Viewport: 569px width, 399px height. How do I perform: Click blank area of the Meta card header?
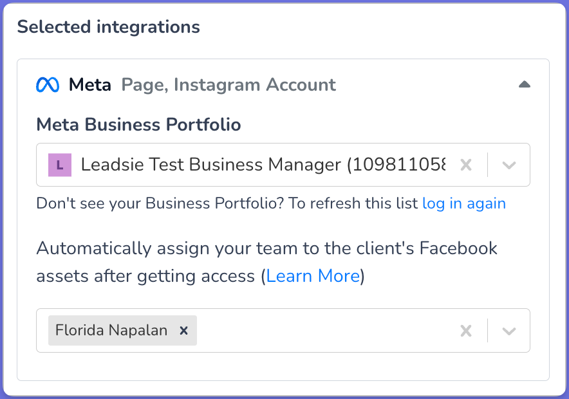425,85
